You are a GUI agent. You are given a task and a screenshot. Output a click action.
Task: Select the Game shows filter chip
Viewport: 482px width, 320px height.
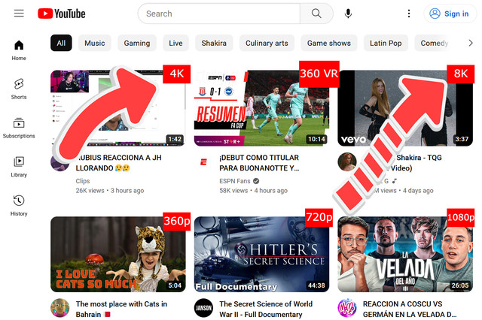pos(329,43)
